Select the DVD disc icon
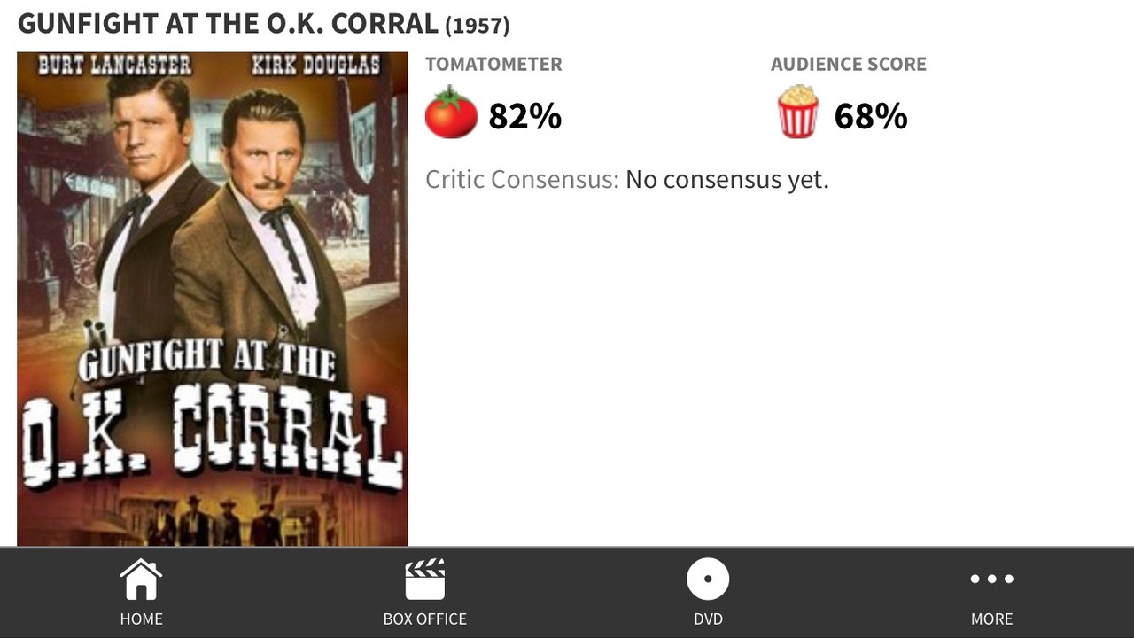 (708, 580)
